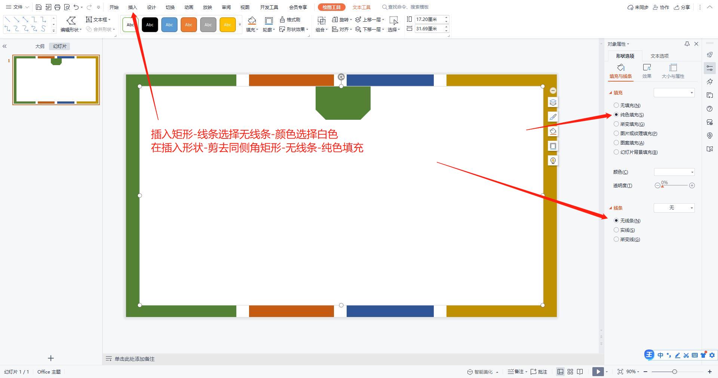Viewport: 718px width, 378px height.
Task: Click the 未同步 sync status button
Action: click(638, 7)
